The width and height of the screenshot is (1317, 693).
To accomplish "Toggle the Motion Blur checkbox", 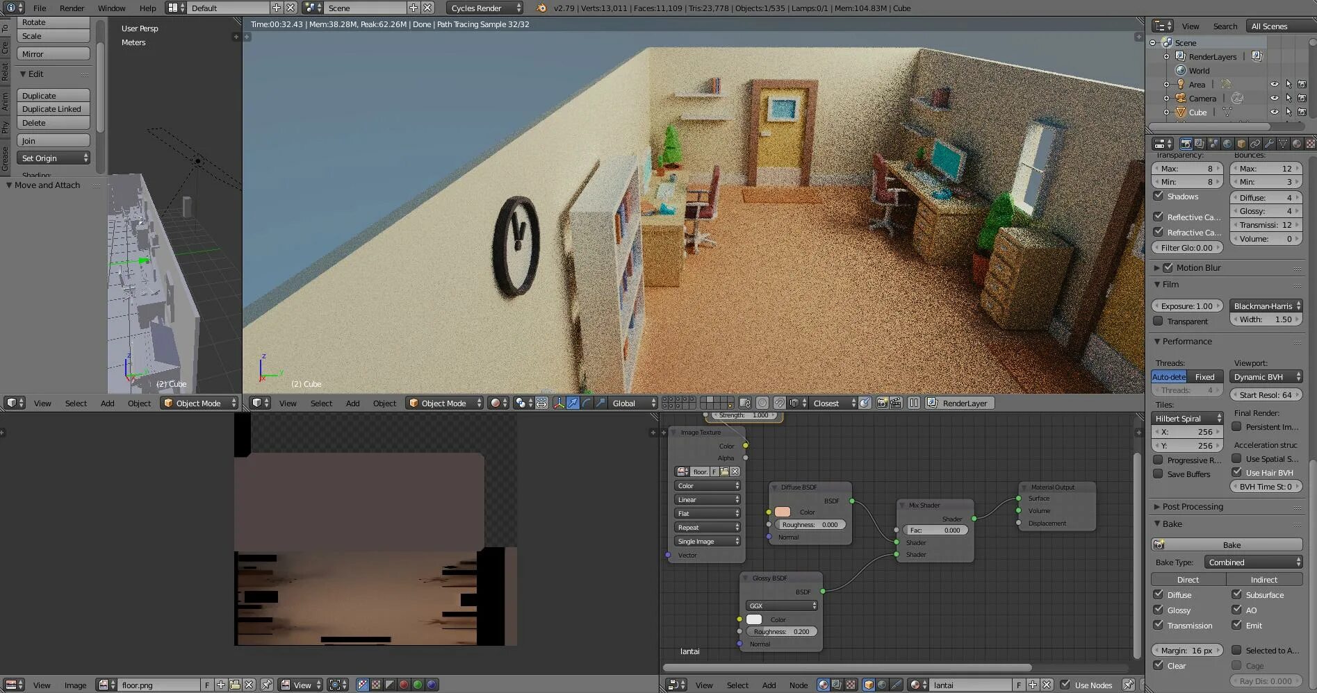I will click(x=1168, y=267).
